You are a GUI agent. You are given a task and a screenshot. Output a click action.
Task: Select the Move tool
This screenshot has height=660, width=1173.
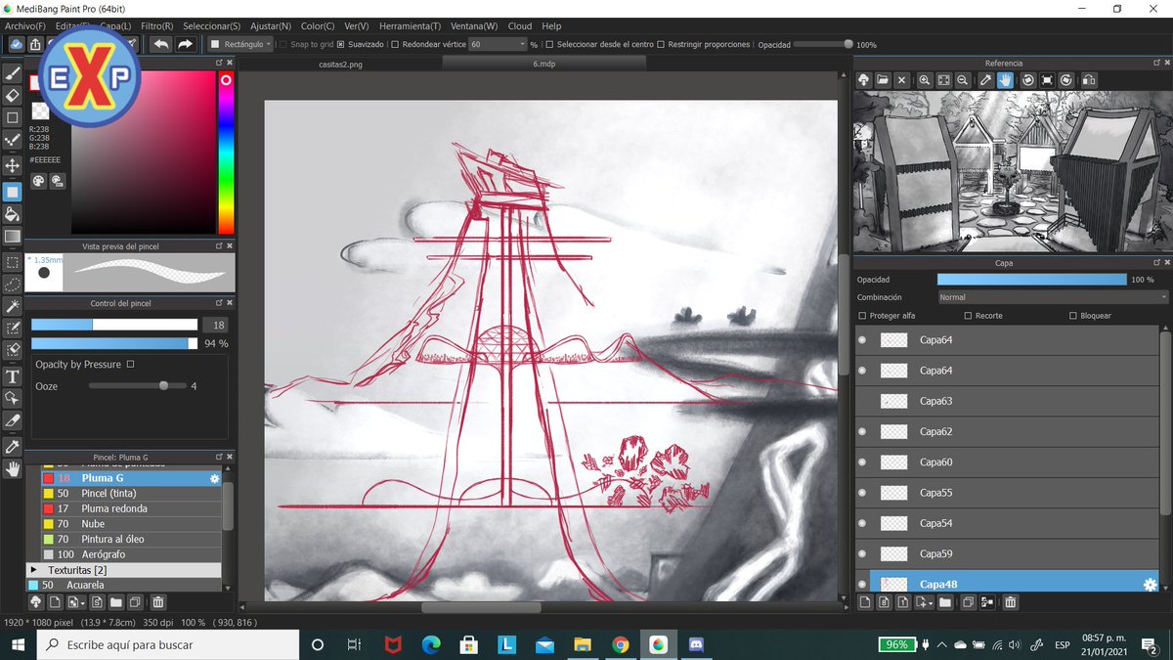click(x=13, y=166)
